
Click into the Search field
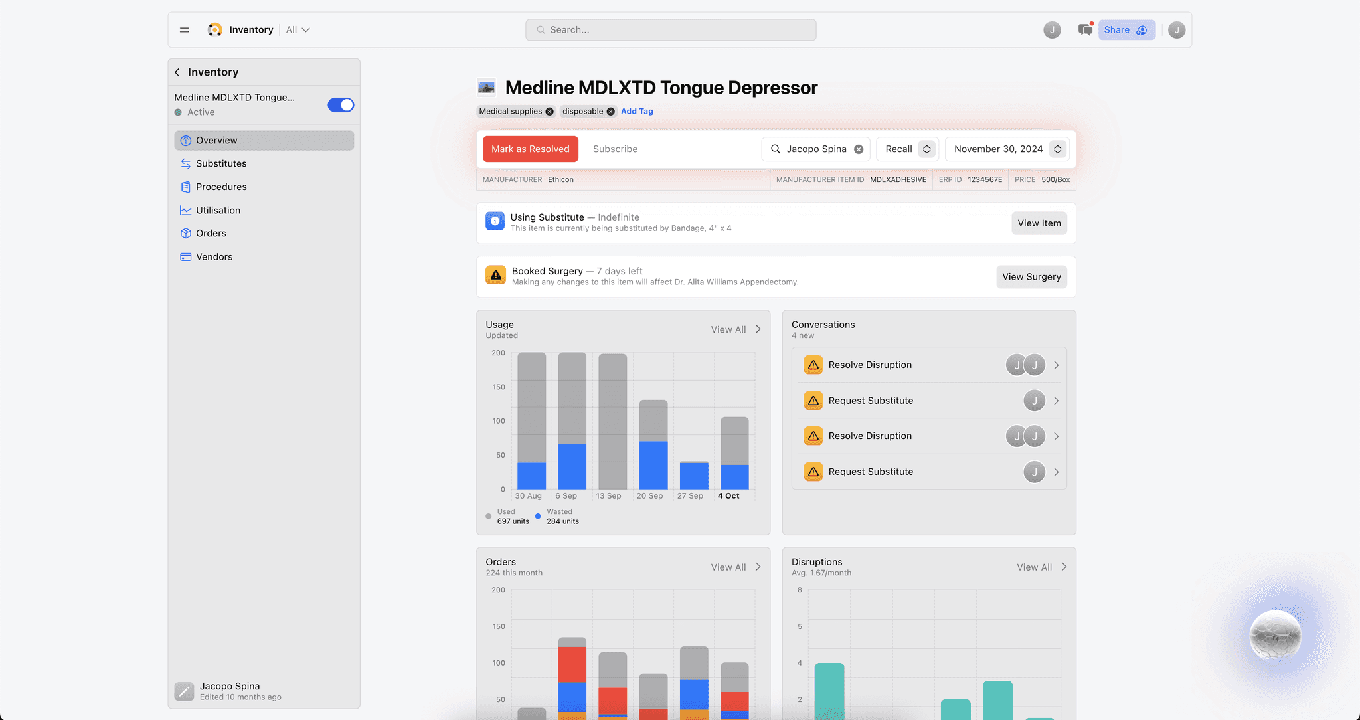pos(671,30)
